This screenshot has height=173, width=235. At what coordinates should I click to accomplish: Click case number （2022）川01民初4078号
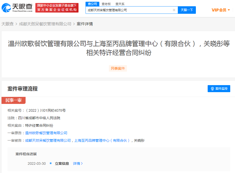tap(46, 110)
